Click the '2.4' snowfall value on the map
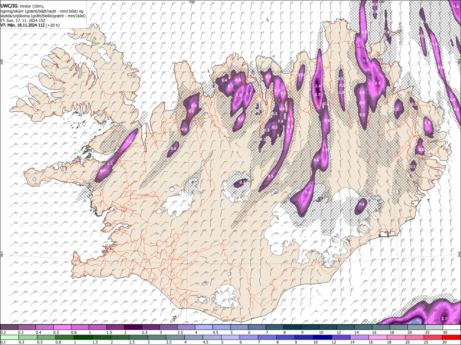Viewport: 461px width, 345px height. tap(318, 86)
